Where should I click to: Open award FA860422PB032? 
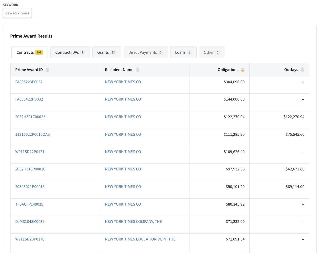click(x=29, y=99)
